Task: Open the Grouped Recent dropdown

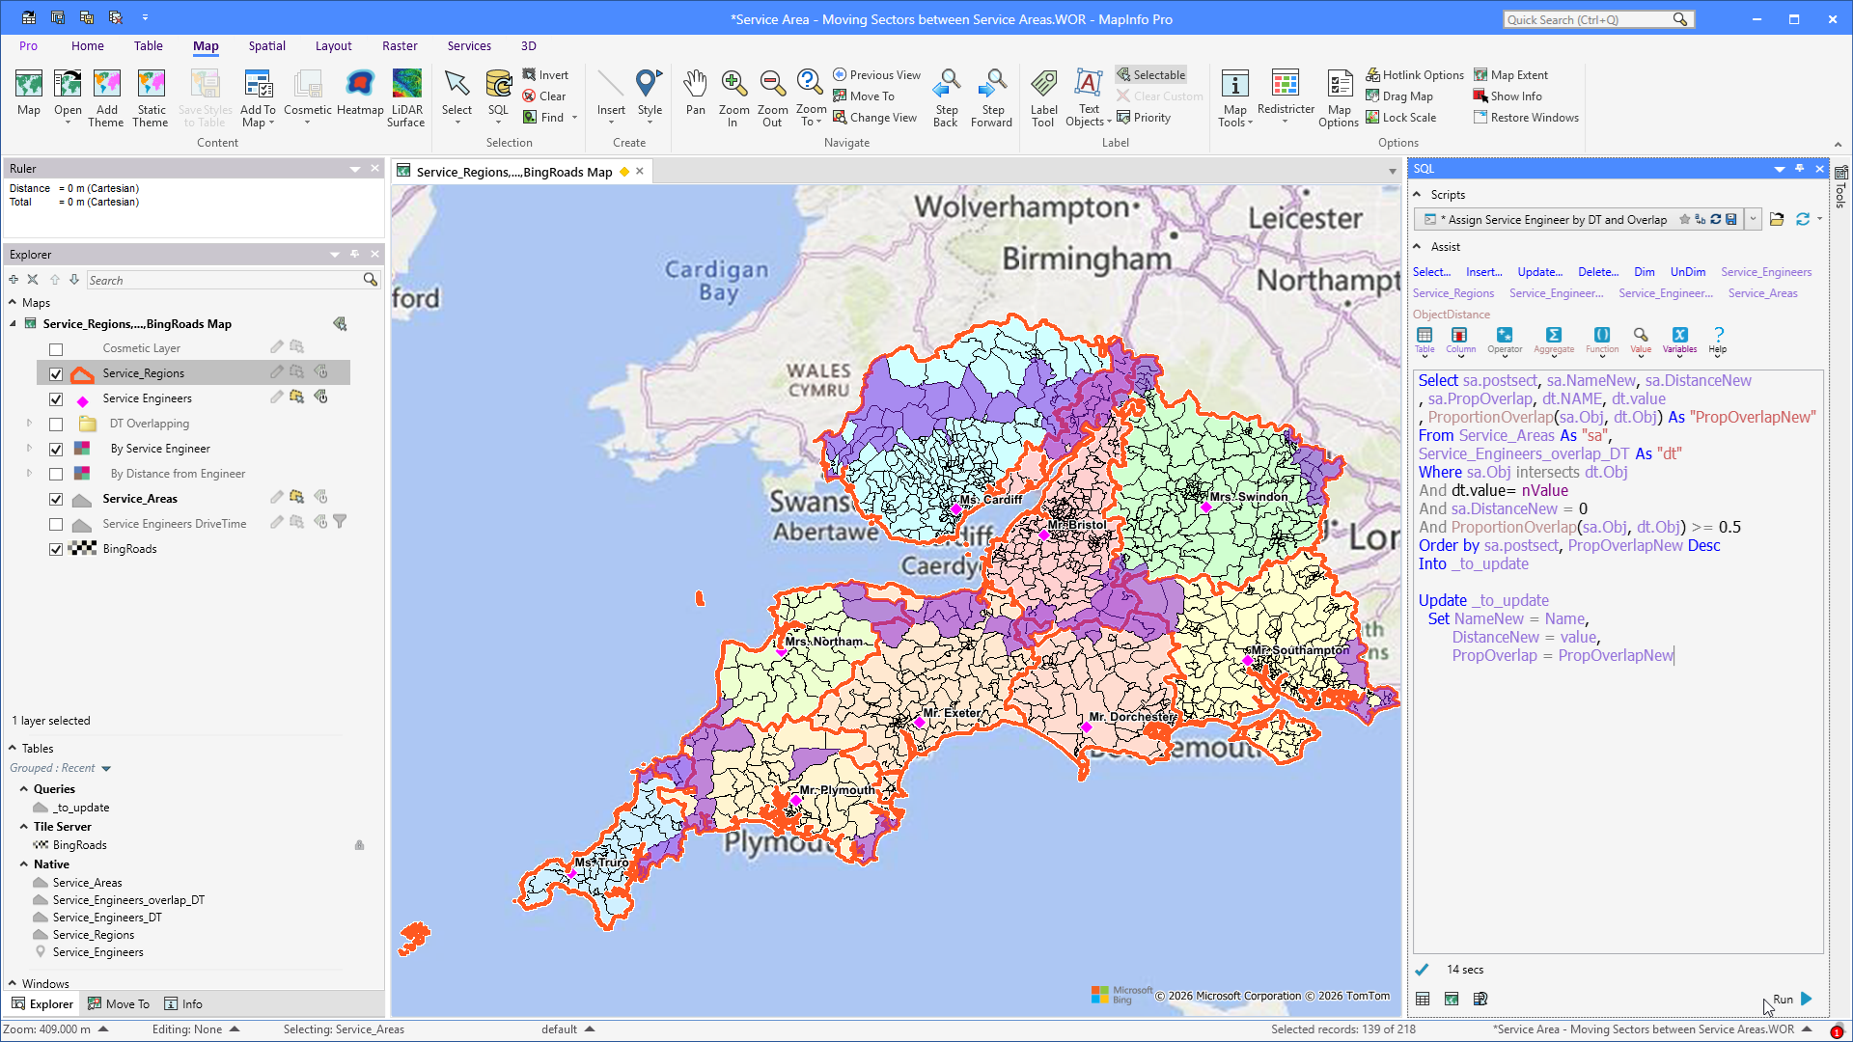Action: [x=106, y=769]
